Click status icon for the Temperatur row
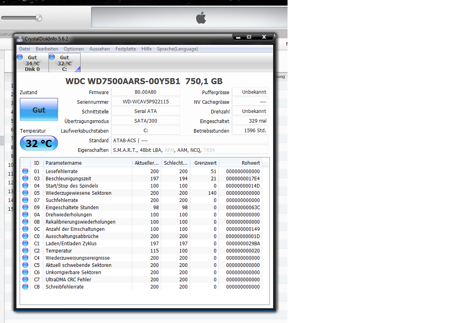The width and height of the screenshot is (462, 323). 25,250
